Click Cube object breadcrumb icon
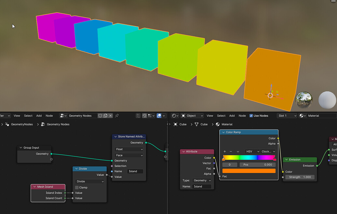Image resolution: width=337 pixels, height=214 pixels. coord(176,124)
